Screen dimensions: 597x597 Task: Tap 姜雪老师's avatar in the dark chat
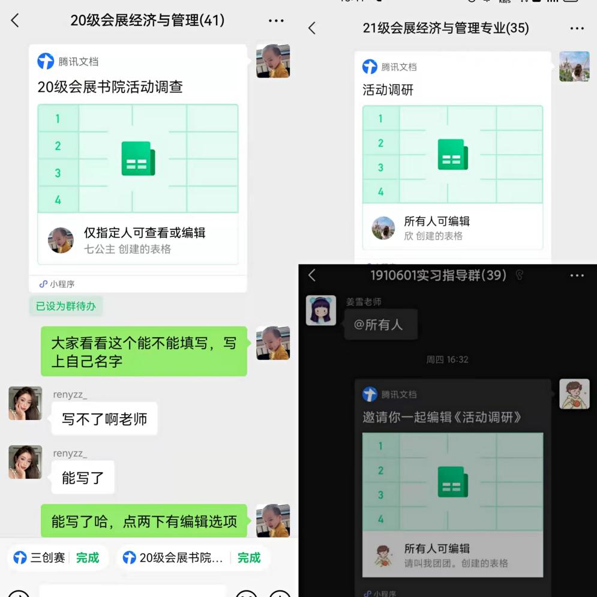pyautogui.click(x=321, y=310)
